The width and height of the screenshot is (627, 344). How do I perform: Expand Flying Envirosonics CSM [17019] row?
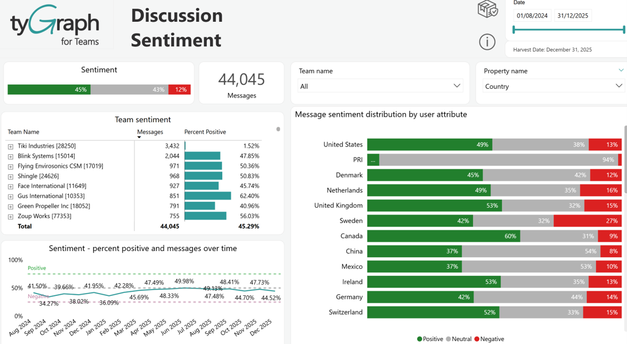[x=11, y=166]
